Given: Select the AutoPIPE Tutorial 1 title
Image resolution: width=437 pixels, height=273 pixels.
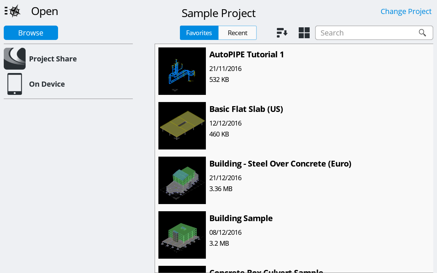Looking at the screenshot, I should (246, 55).
